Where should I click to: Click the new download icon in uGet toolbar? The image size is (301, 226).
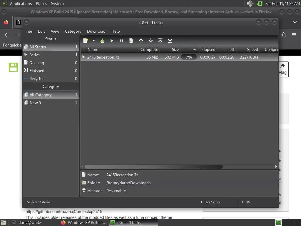(x=86, y=41)
